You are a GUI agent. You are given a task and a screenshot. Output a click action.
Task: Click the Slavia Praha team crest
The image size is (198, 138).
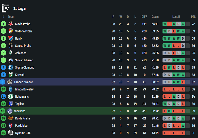[x=11, y=24]
